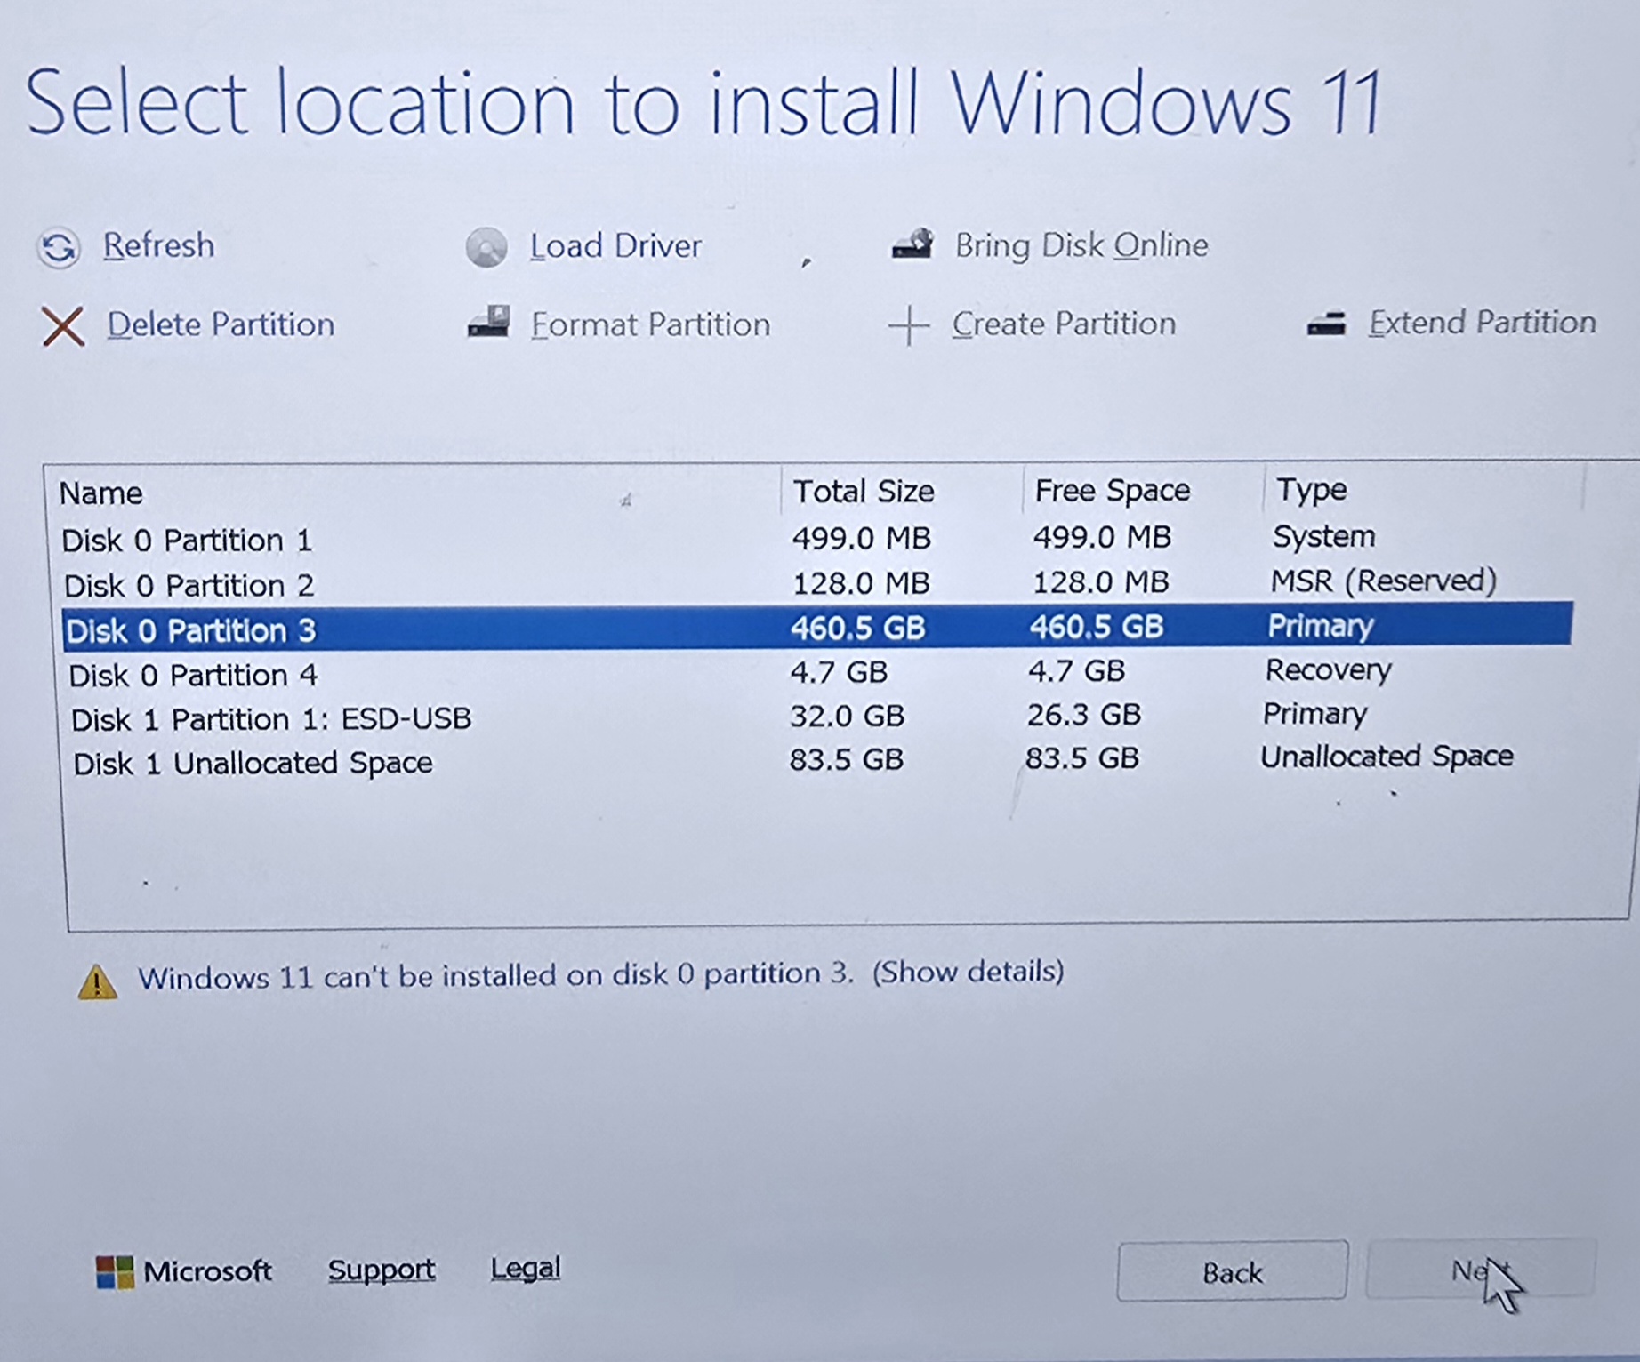Screen dimensions: 1640x1362
Task: Select Disk 0 Partition 2 MSR row
Action: [x=189, y=585]
